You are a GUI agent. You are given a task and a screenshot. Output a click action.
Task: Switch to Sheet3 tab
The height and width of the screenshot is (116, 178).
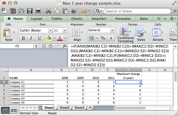point(79,108)
